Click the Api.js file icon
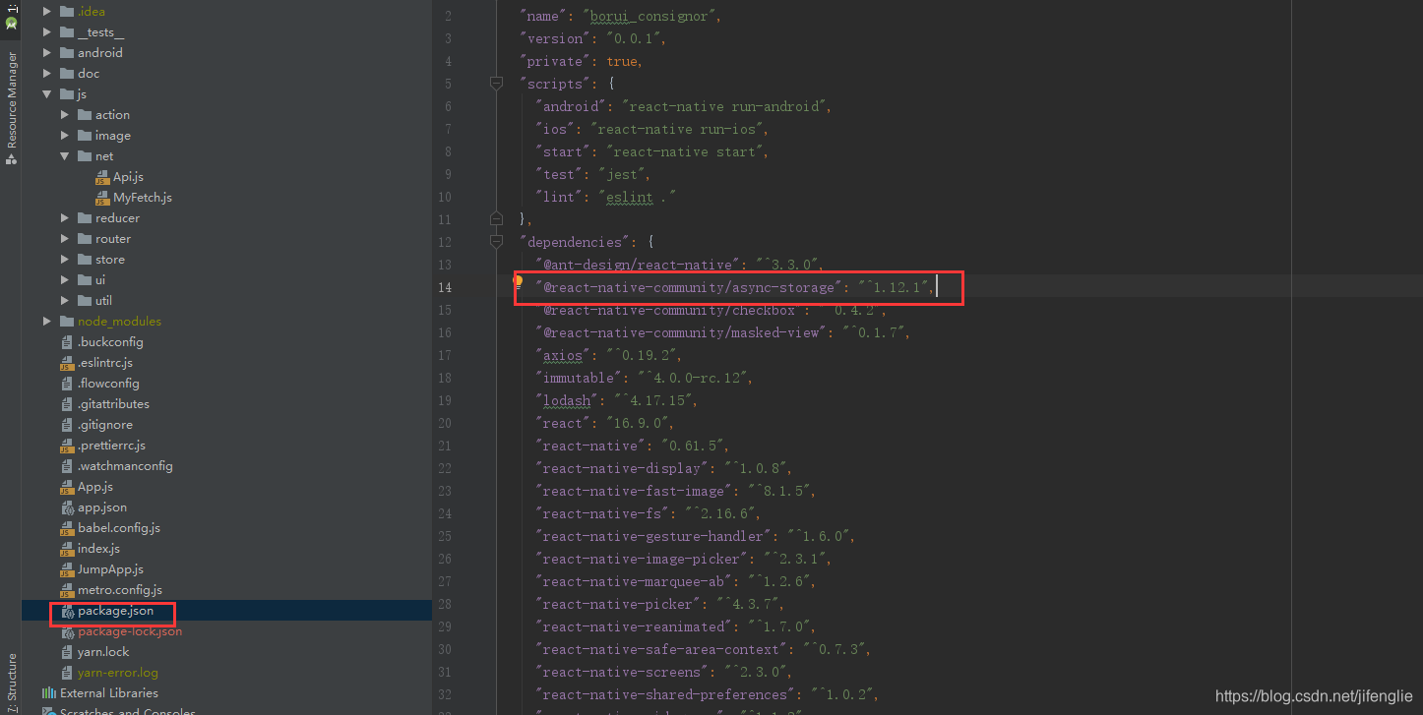Image resolution: width=1423 pixels, height=715 pixels. tap(104, 176)
